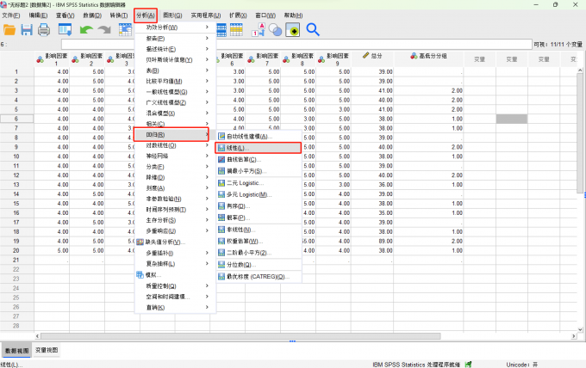Image resolution: width=586 pixels, height=368 pixels.
Task: Open the 文件(F) menu
Action: [x=11, y=15]
